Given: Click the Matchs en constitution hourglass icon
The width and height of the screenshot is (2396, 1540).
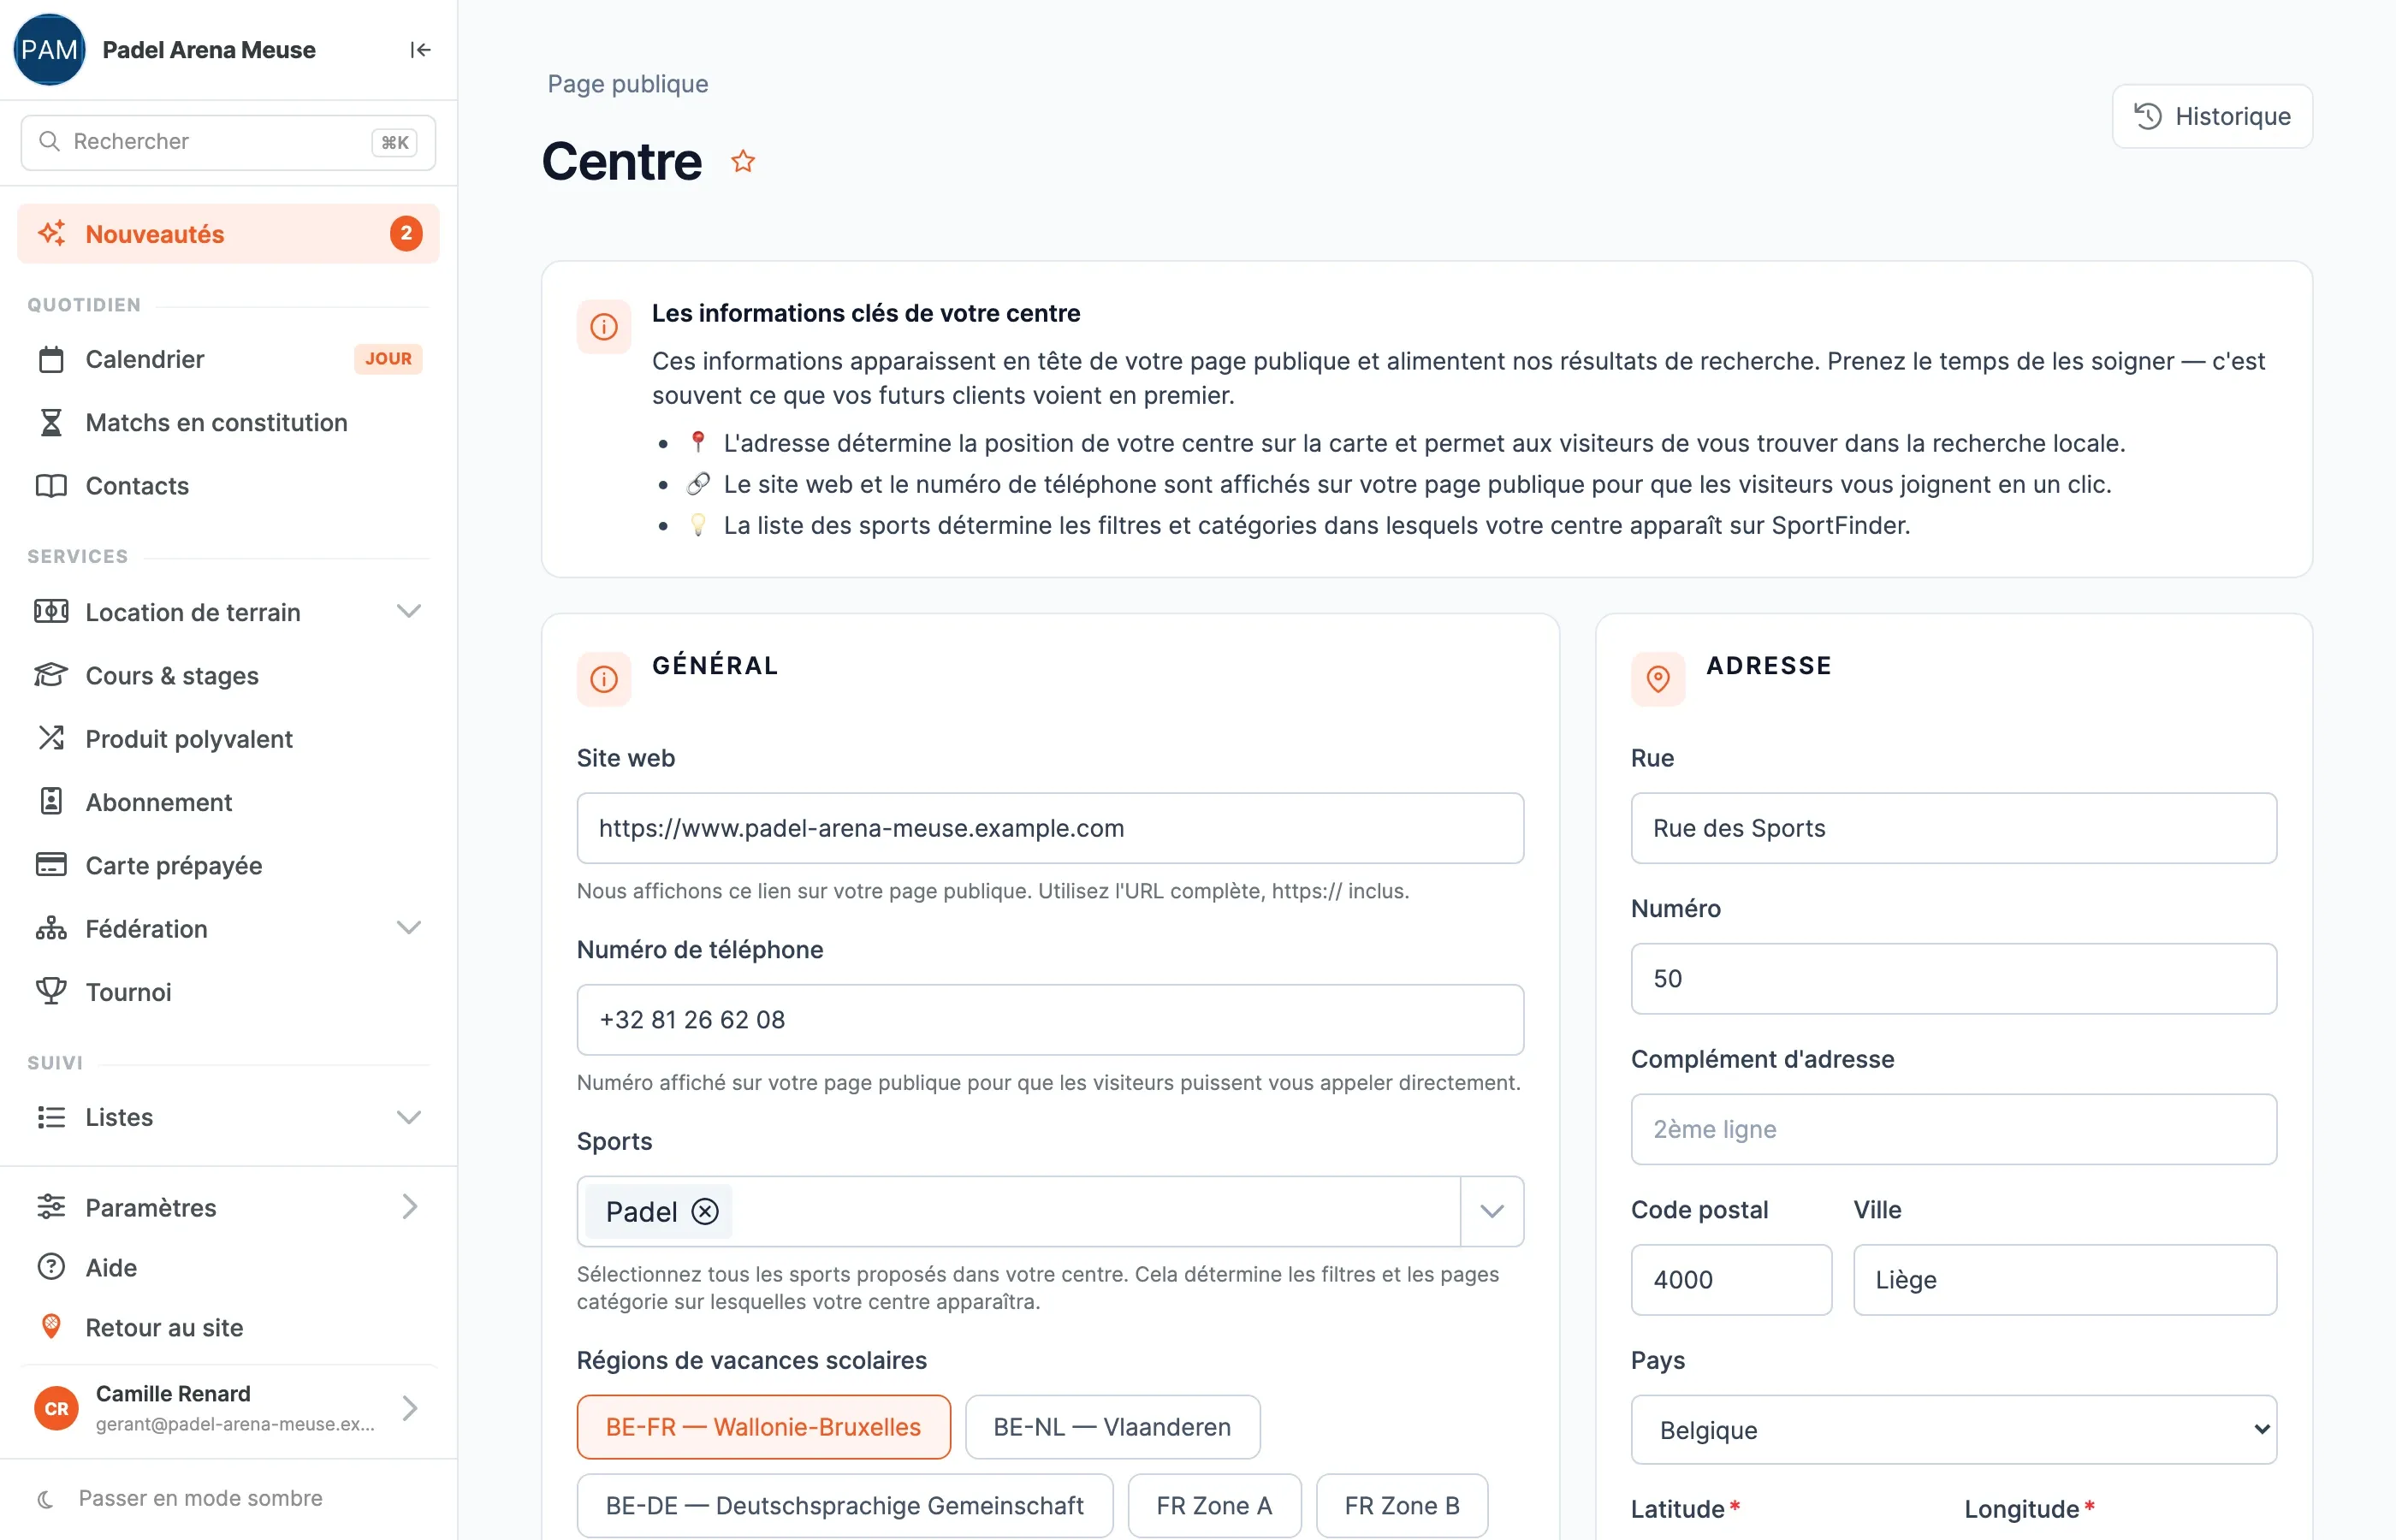Looking at the screenshot, I should coord(51,422).
